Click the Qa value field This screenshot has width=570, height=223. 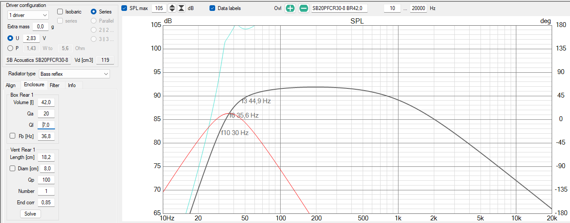point(46,114)
